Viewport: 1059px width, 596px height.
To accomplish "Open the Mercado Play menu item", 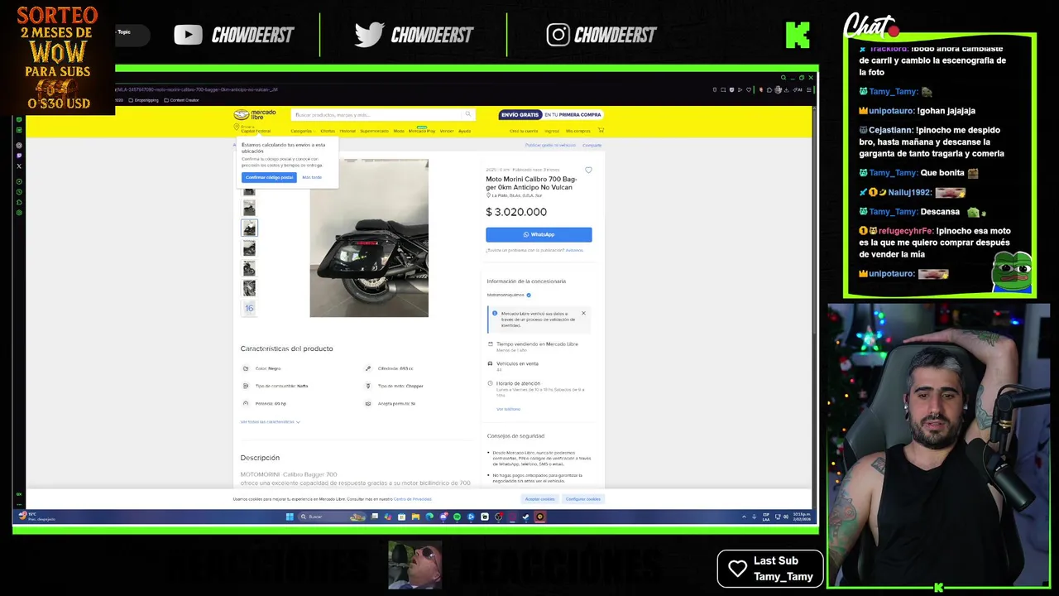I will click(422, 131).
